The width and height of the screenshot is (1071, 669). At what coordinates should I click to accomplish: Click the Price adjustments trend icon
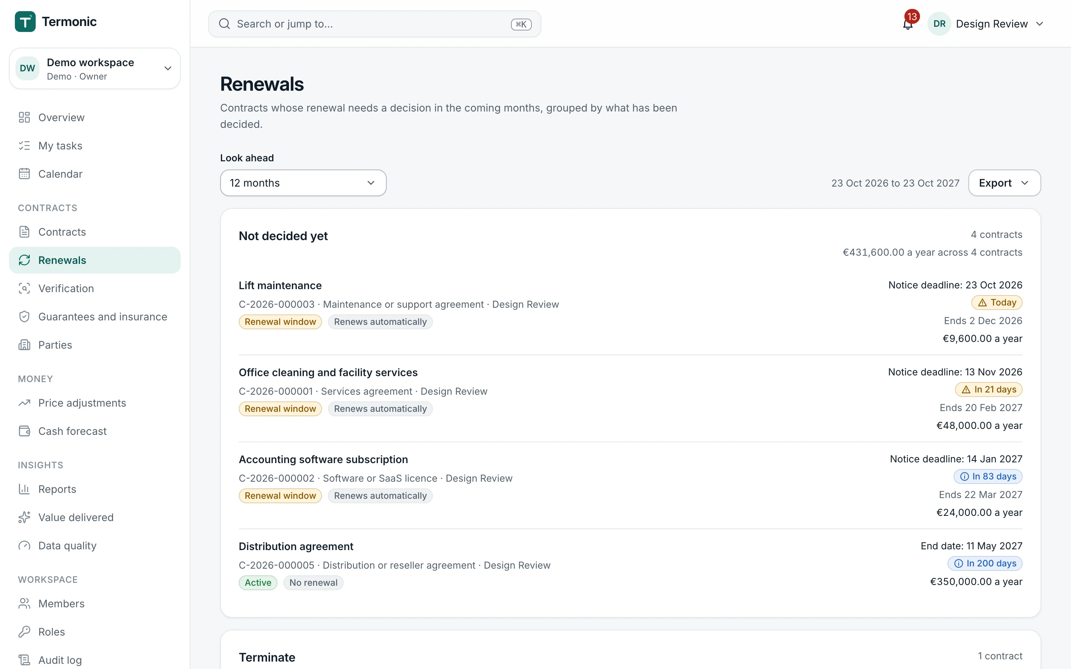point(24,403)
